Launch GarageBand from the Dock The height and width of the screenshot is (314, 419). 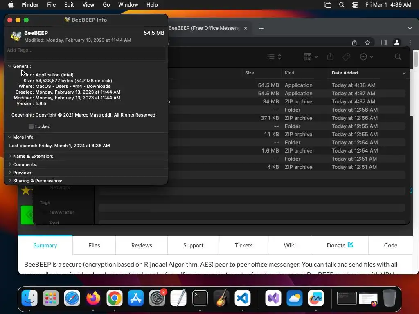[221, 298]
